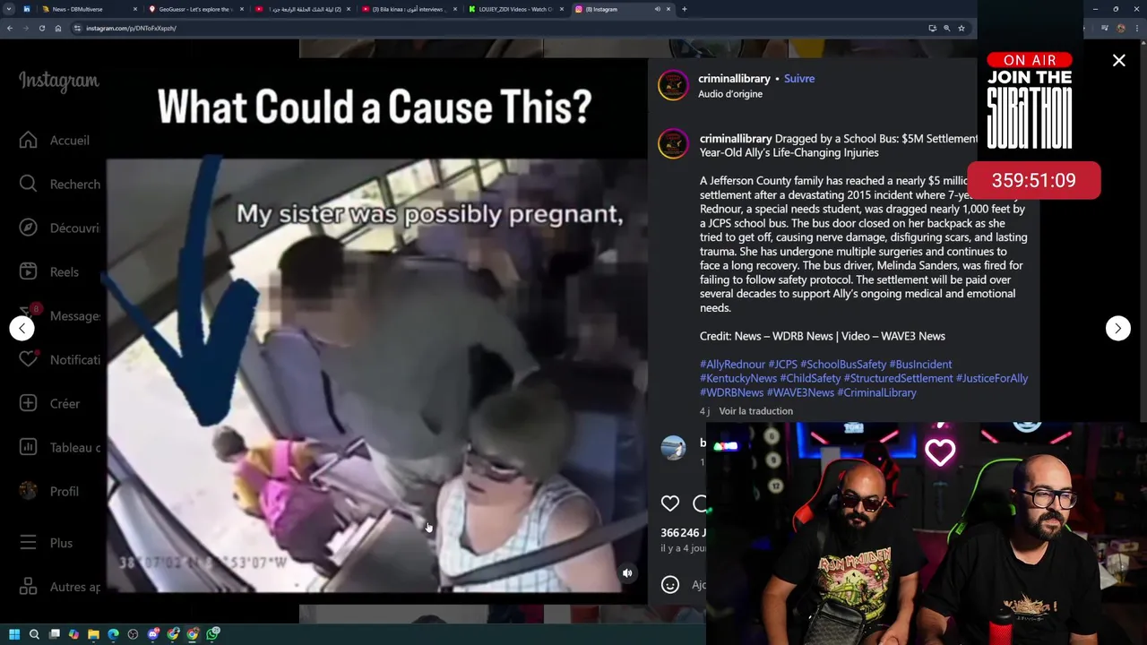The image size is (1147, 645).
Task: Open File Explorer from taskbar
Action: pyautogui.click(x=93, y=634)
